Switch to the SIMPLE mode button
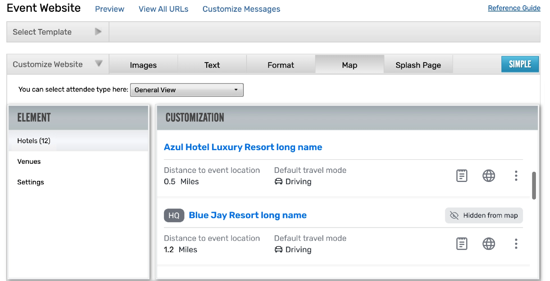The width and height of the screenshot is (550, 281). pyautogui.click(x=520, y=64)
